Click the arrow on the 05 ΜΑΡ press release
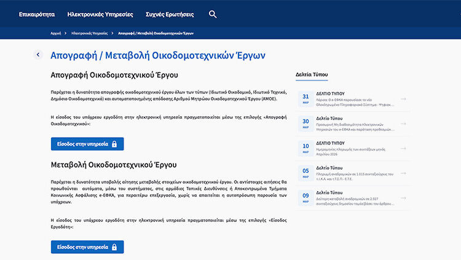This screenshot has height=260, width=461. pos(403,173)
